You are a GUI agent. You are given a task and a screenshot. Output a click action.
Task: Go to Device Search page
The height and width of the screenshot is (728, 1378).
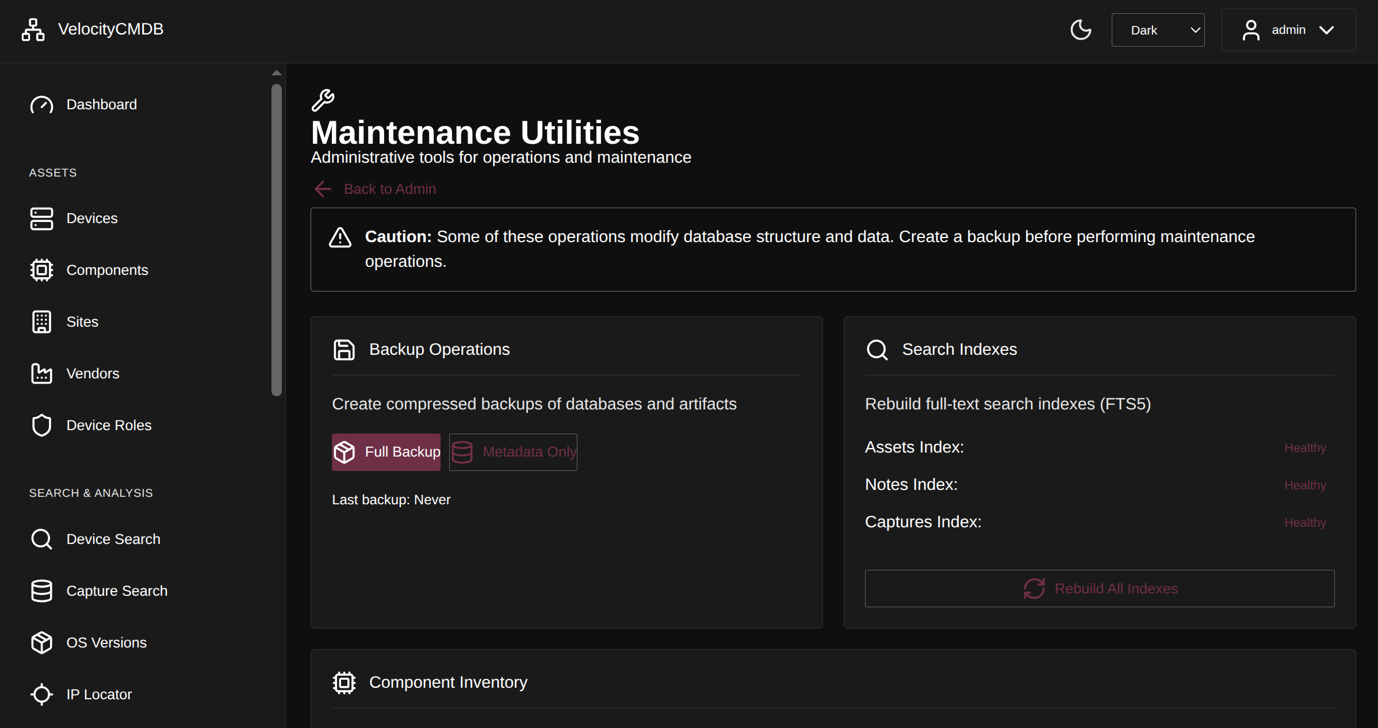[113, 539]
